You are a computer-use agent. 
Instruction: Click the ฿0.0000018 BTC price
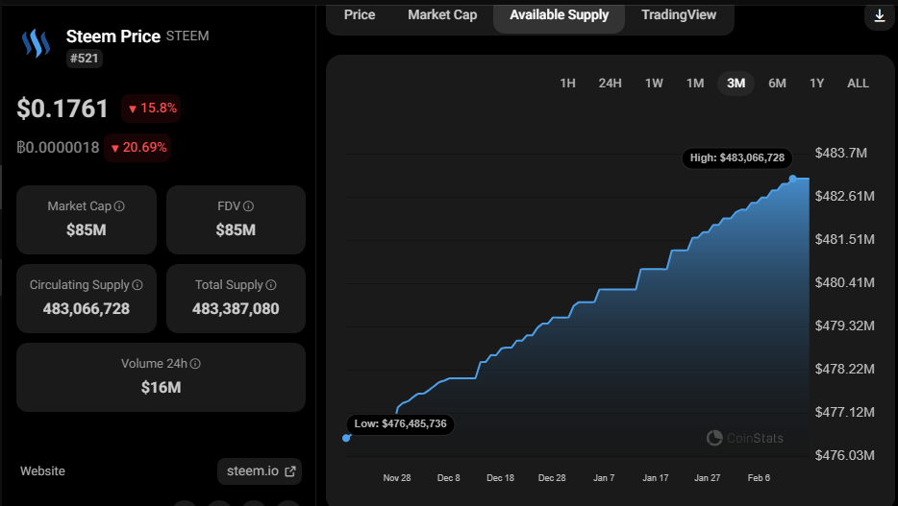58,148
